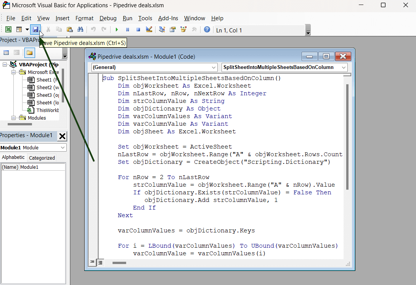
Task: Open the (General) object dropdown
Action: [154, 67]
